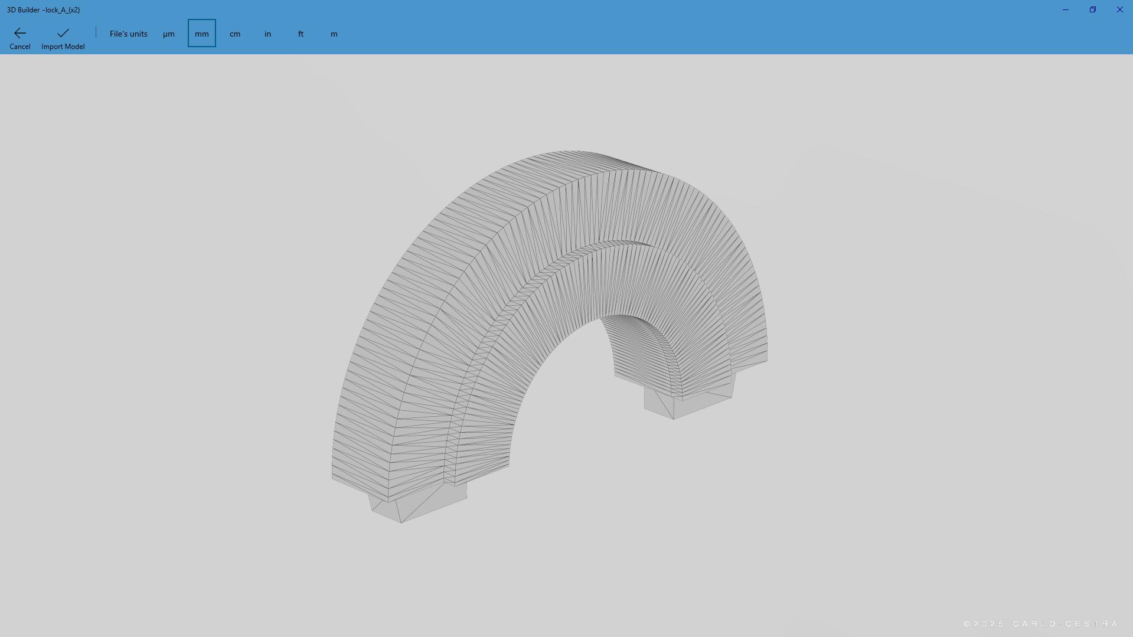
Task: Select the highlighted mm unit option
Action: click(x=202, y=34)
